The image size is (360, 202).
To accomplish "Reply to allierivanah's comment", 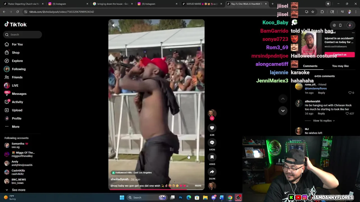I will coord(321,114).
